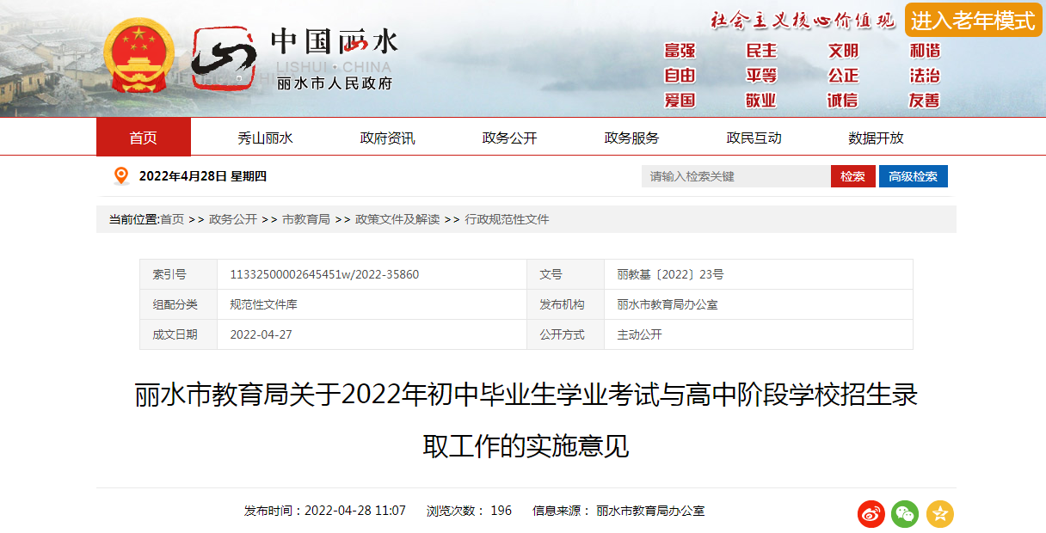Click 市教育局 breadcrumb link

point(306,219)
